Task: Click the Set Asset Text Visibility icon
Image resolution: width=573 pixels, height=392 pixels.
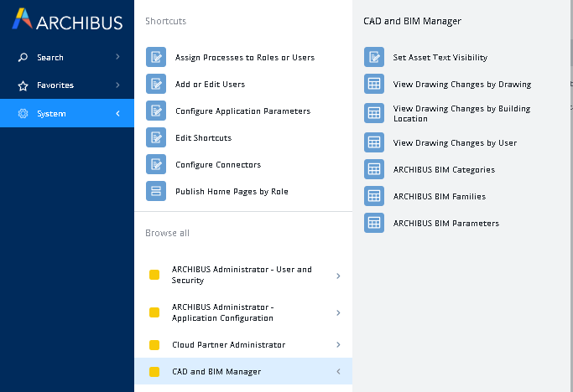Action: point(374,57)
